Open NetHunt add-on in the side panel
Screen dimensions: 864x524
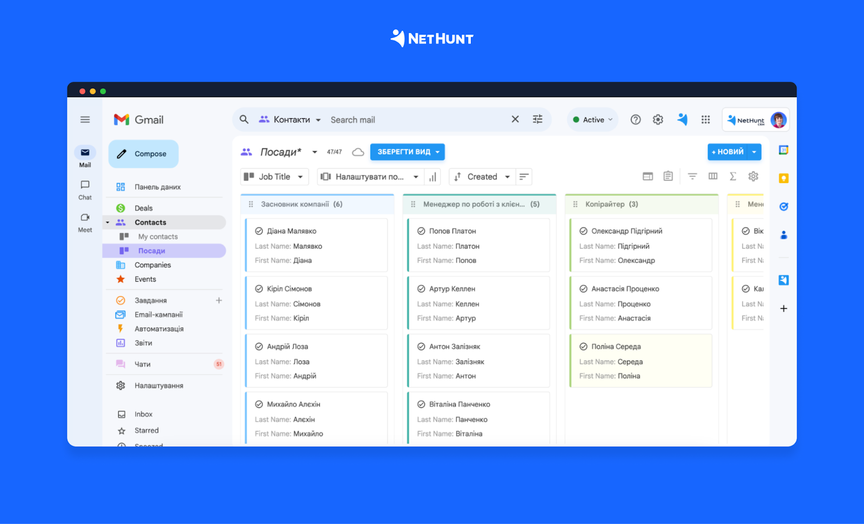(784, 280)
